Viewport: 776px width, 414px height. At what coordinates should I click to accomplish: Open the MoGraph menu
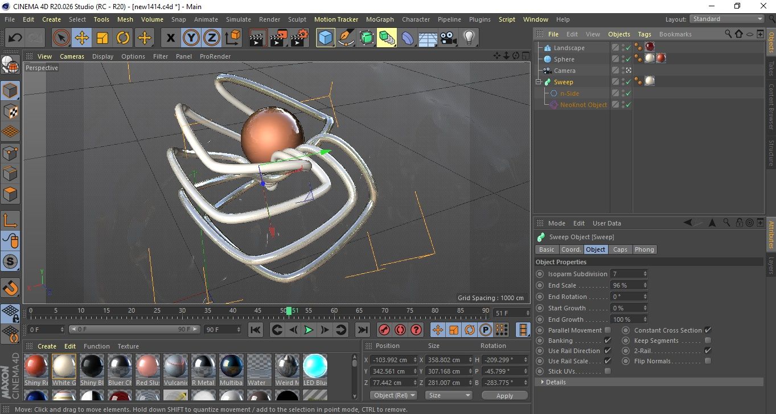coord(380,19)
